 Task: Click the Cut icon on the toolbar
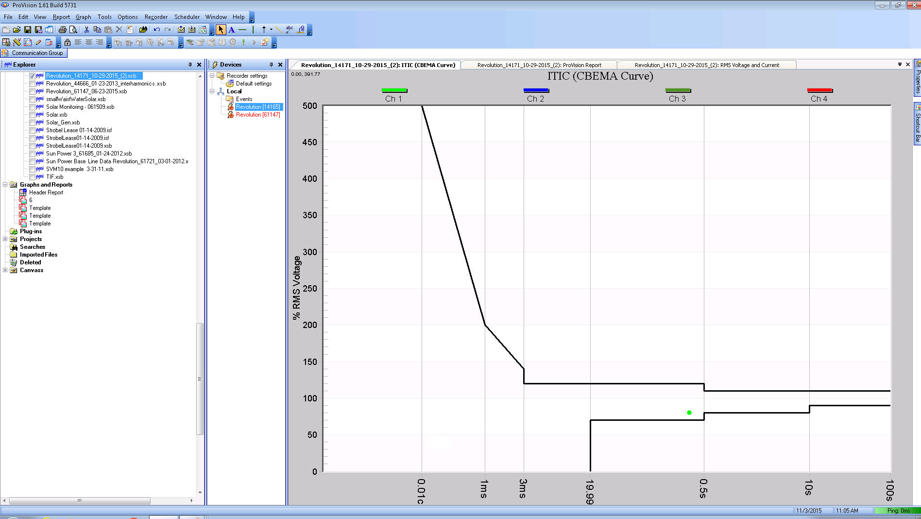86,30
